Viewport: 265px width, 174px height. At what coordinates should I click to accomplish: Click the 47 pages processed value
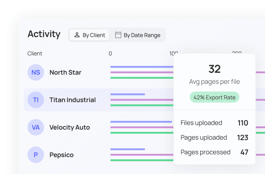[244, 152]
